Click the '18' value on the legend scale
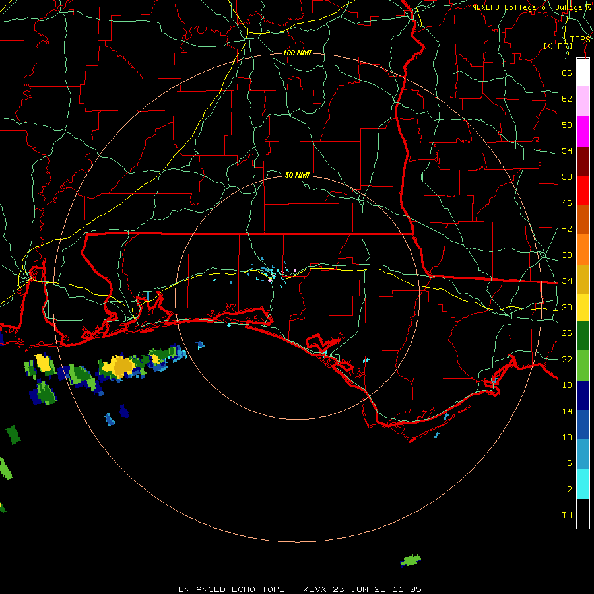 click(x=567, y=385)
